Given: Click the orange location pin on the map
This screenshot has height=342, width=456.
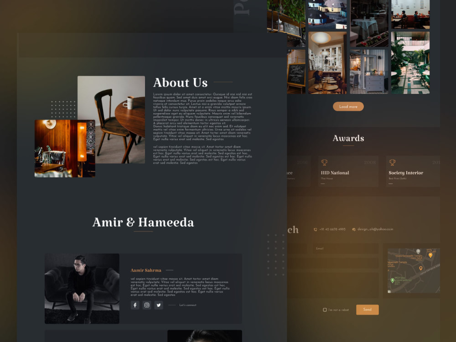Looking at the screenshot, I should [420, 268].
